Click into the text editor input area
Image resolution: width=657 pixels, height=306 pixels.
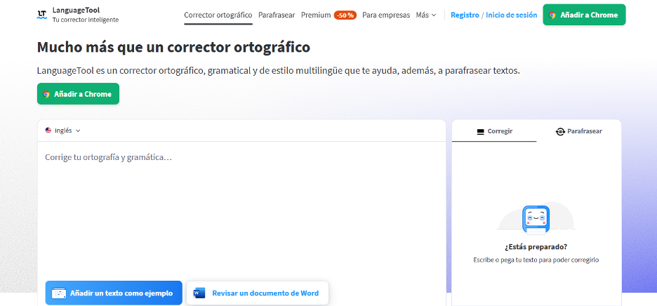(x=241, y=211)
